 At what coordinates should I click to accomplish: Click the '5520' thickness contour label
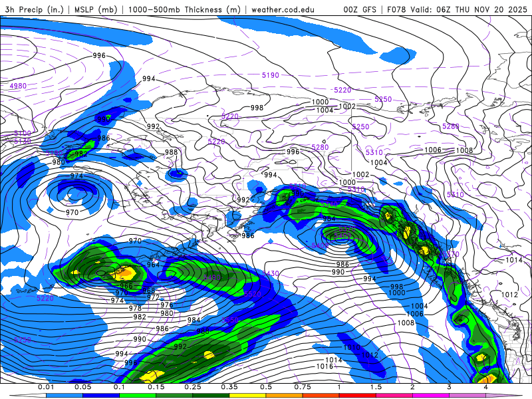coord(252,294)
